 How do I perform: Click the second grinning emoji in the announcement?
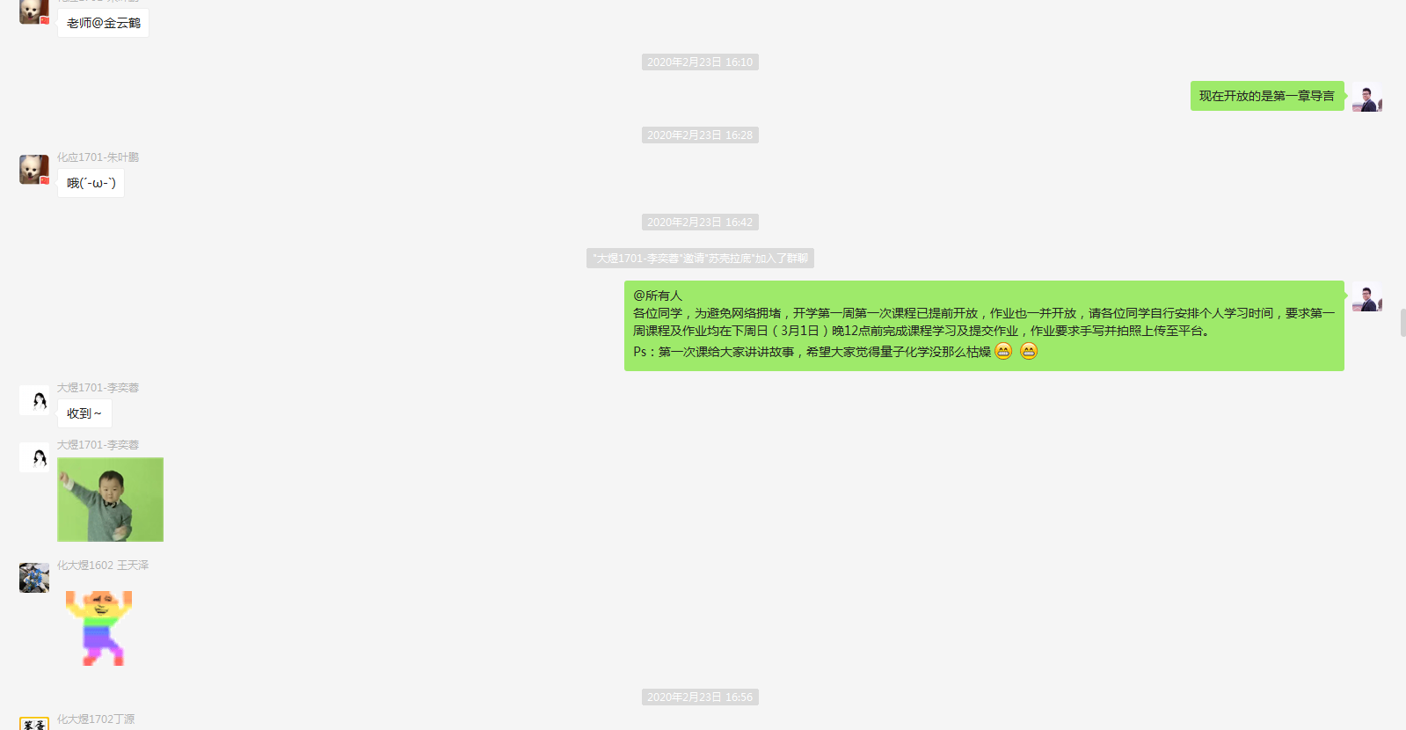pos(1029,352)
